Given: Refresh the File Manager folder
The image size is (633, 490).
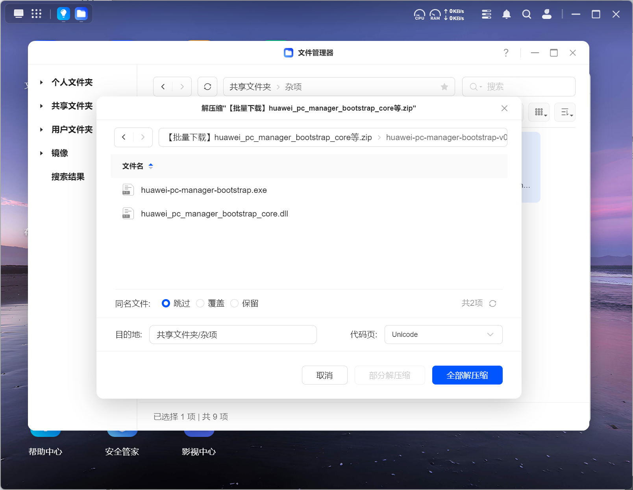Looking at the screenshot, I should click(x=207, y=87).
